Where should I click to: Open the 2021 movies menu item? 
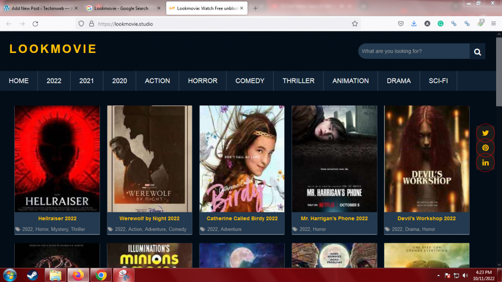pyautogui.click(x=86, y=81)
